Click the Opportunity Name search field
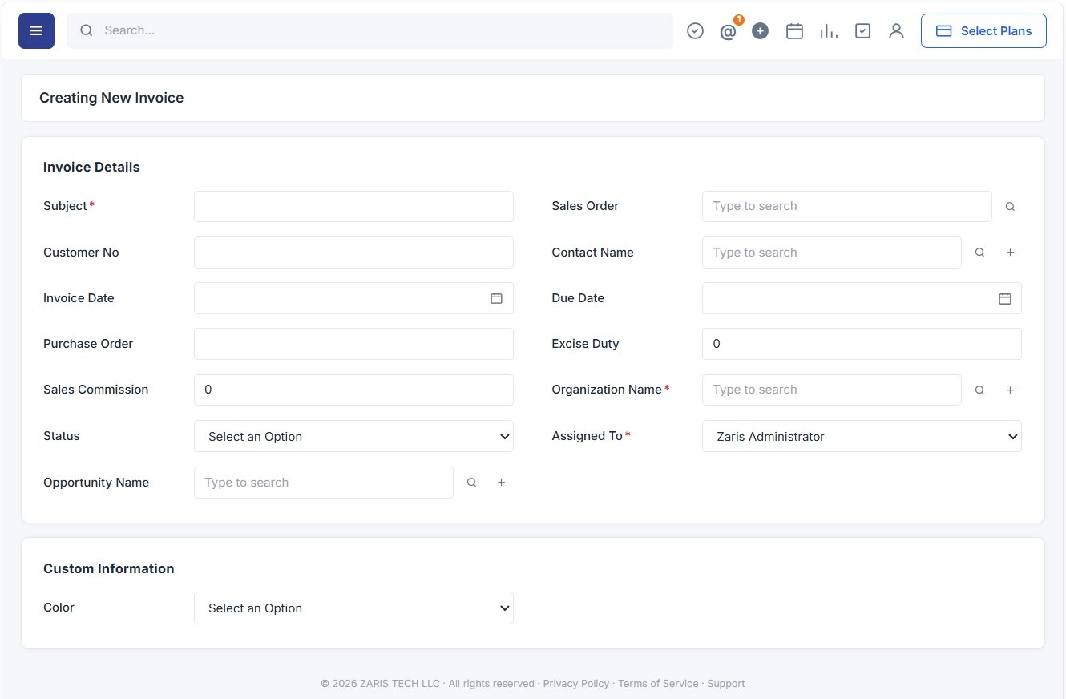This screenshot has width=1066, height=699. pos(324,483)
